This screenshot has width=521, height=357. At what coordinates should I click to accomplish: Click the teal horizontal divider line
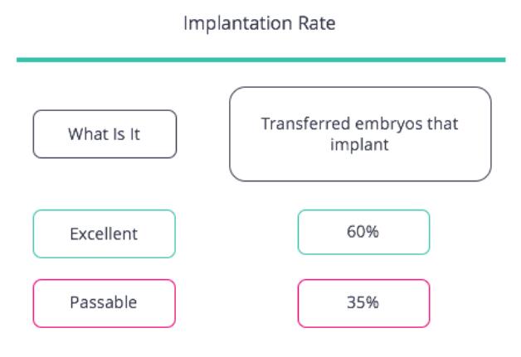[261, 60]
